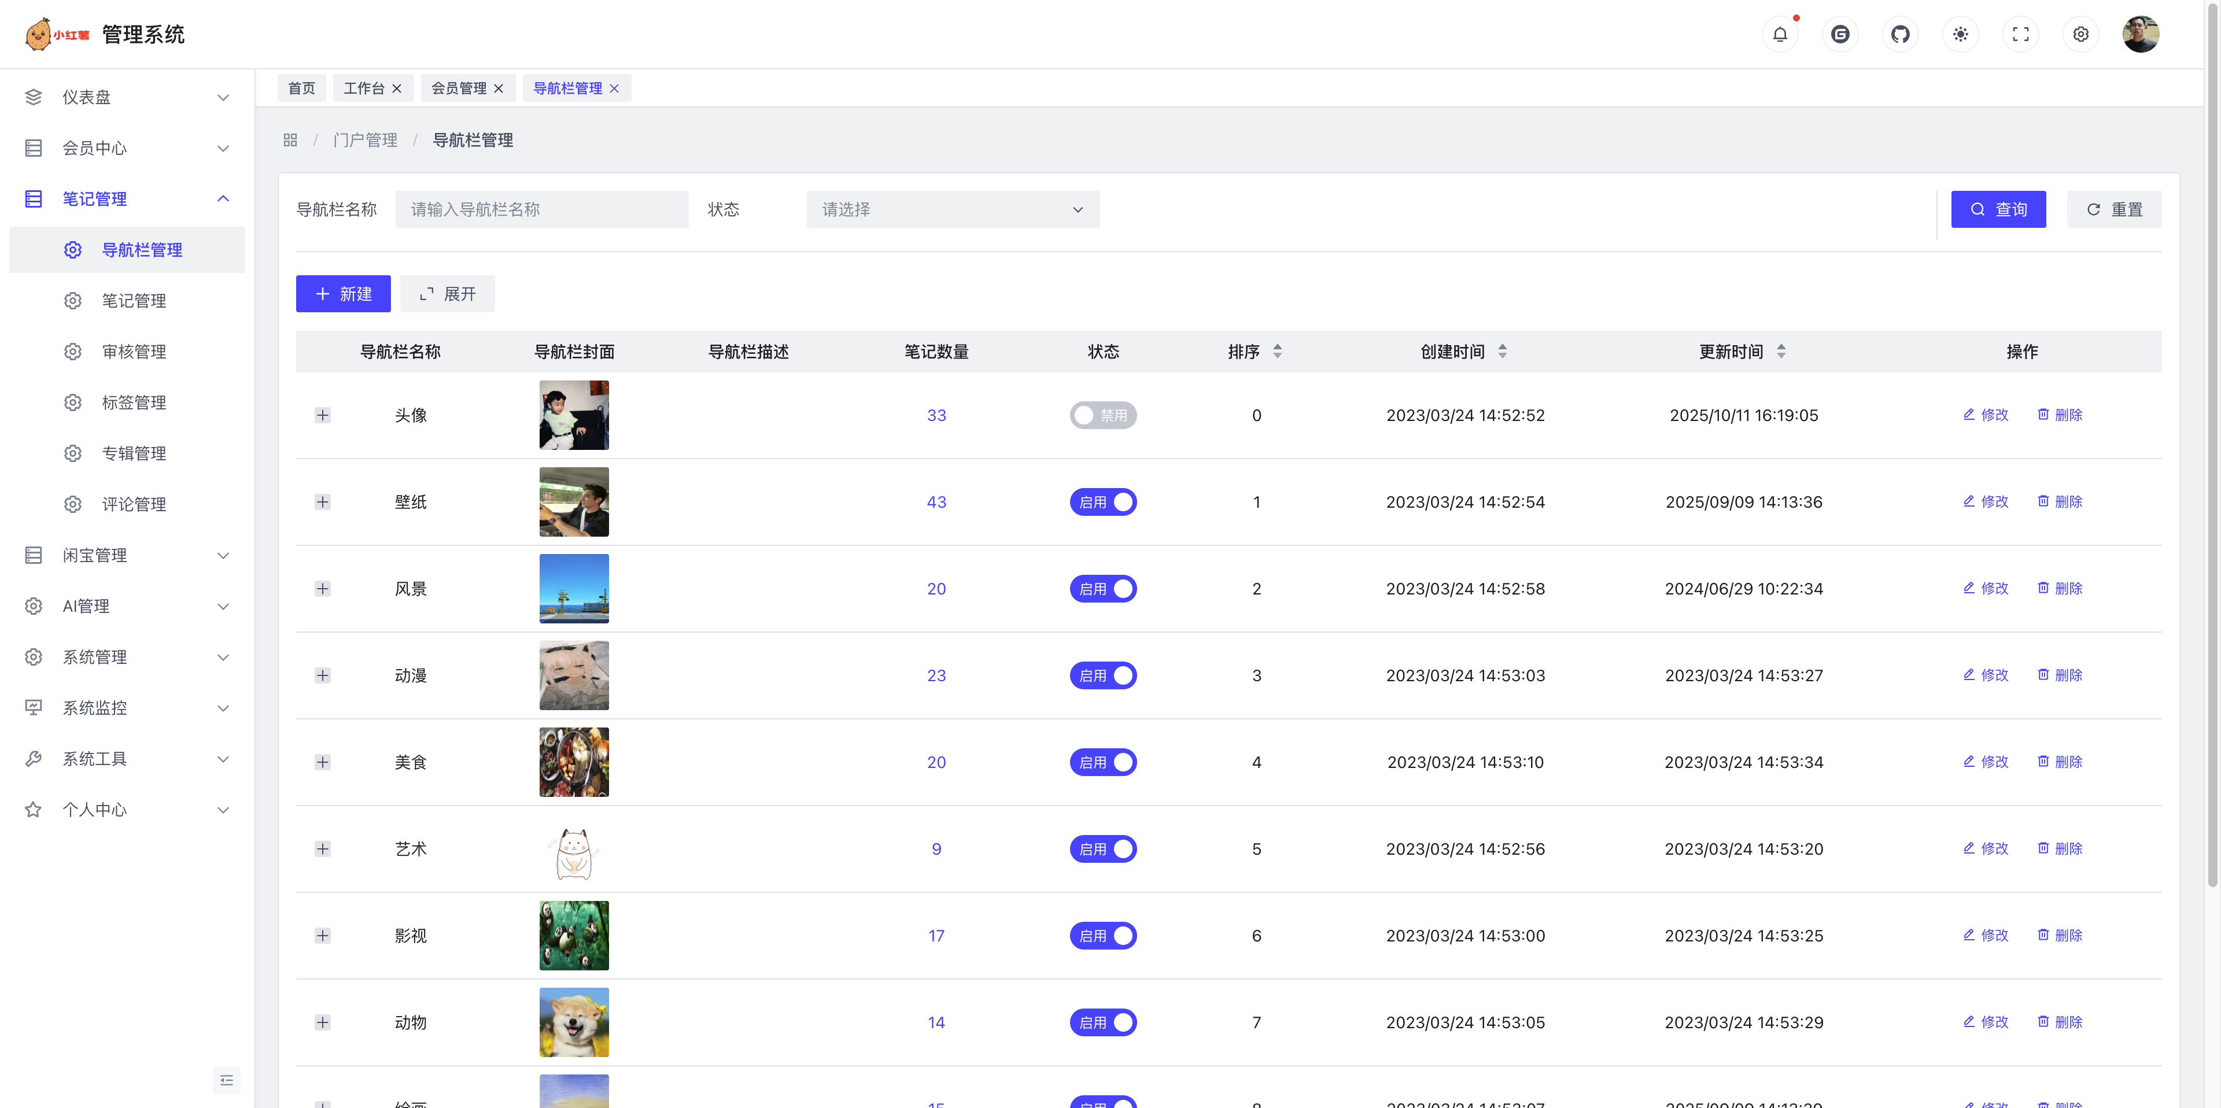Open 标签管理 in the sidebar
This screenshot has width=2221, height=1108.
coord(134,402)
